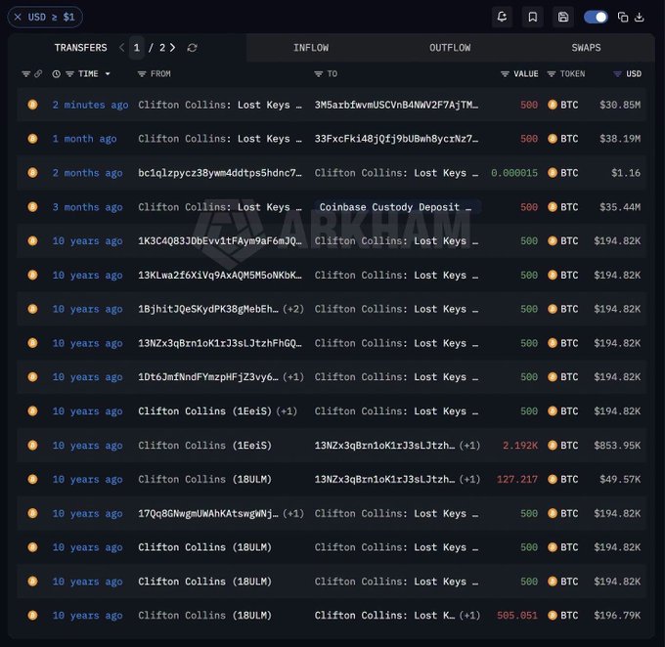Open the TIME column filter icon
Screen dimensions: 665x647
tap(70, 74)
